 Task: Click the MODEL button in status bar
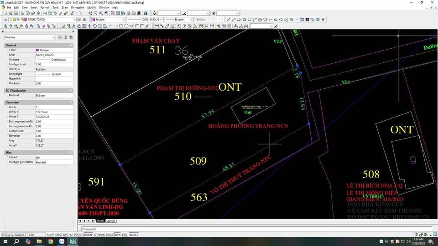tap(134, 235)
